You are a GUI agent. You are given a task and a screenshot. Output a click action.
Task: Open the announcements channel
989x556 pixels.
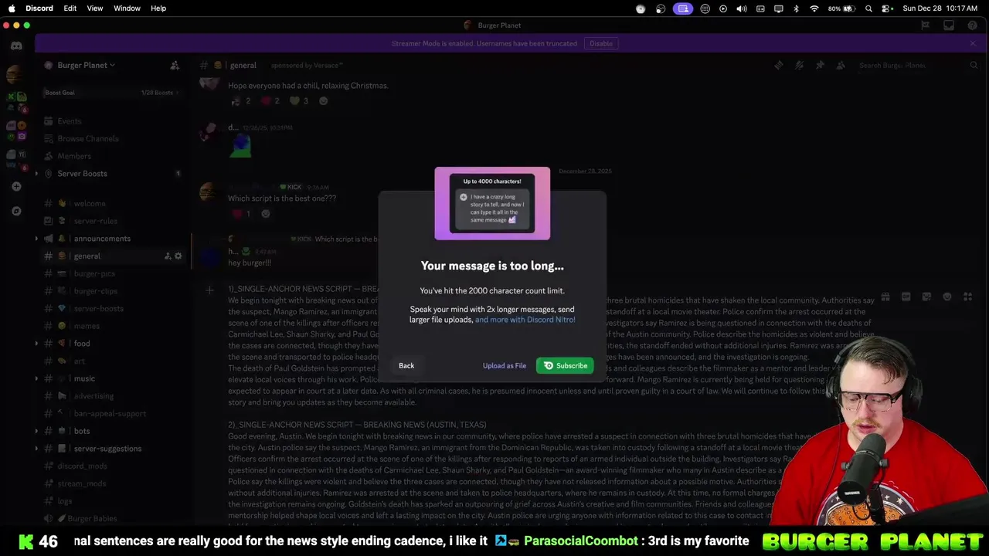click(x=112, y=239)
